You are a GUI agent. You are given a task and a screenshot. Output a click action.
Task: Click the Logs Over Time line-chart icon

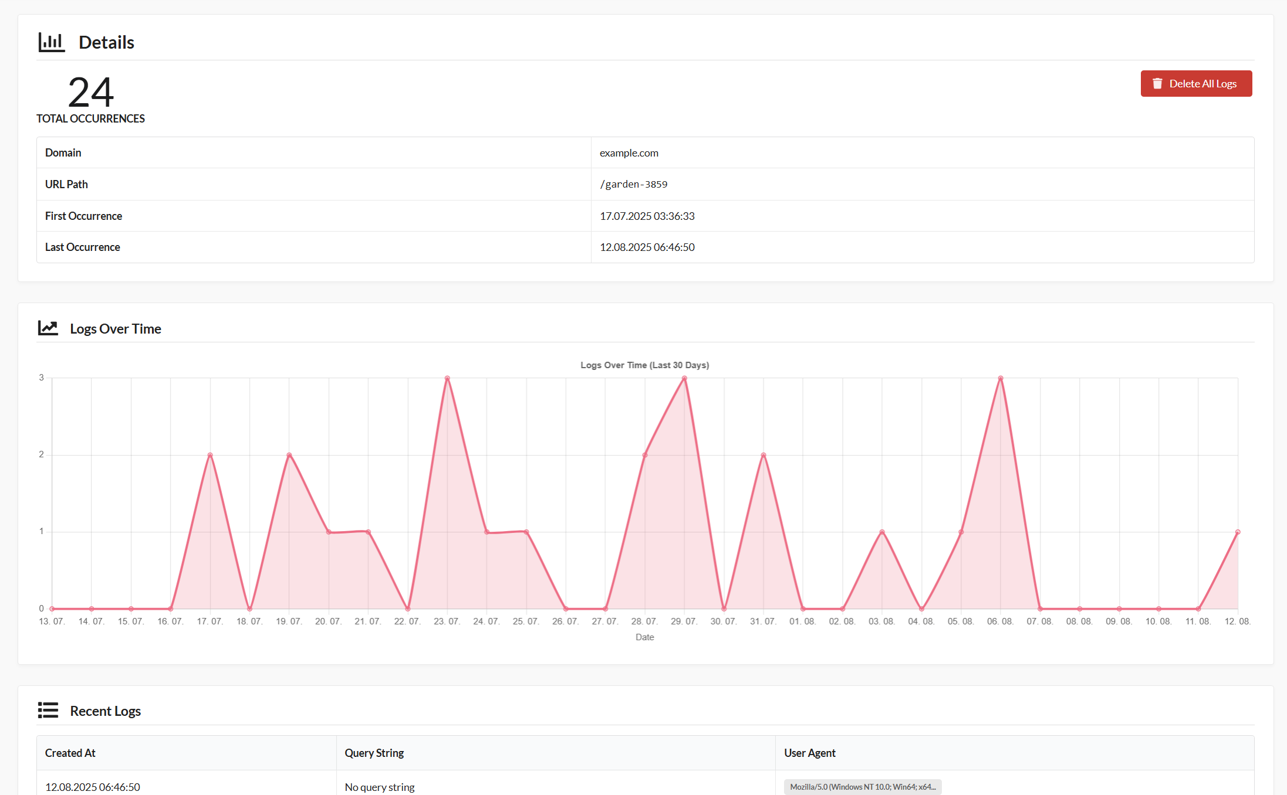click(48, 328)
